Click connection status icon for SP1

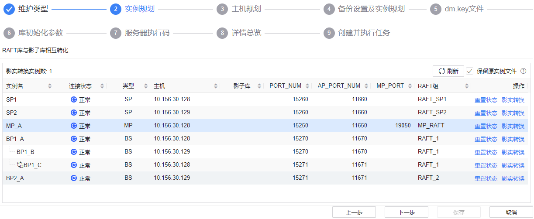pos(74,99)
